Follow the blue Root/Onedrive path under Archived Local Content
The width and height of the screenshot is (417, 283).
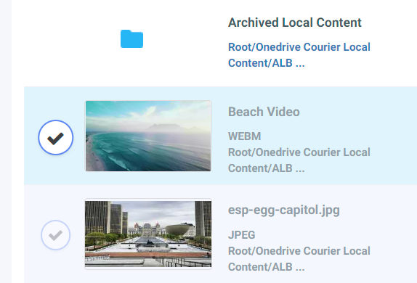(299, 55)
